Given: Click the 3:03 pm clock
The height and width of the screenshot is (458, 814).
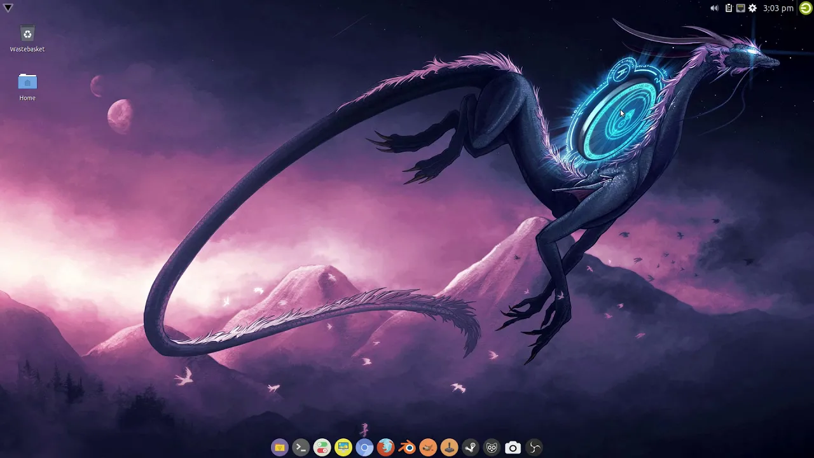Looking at the screenshot, I should [x=778, y=8].
